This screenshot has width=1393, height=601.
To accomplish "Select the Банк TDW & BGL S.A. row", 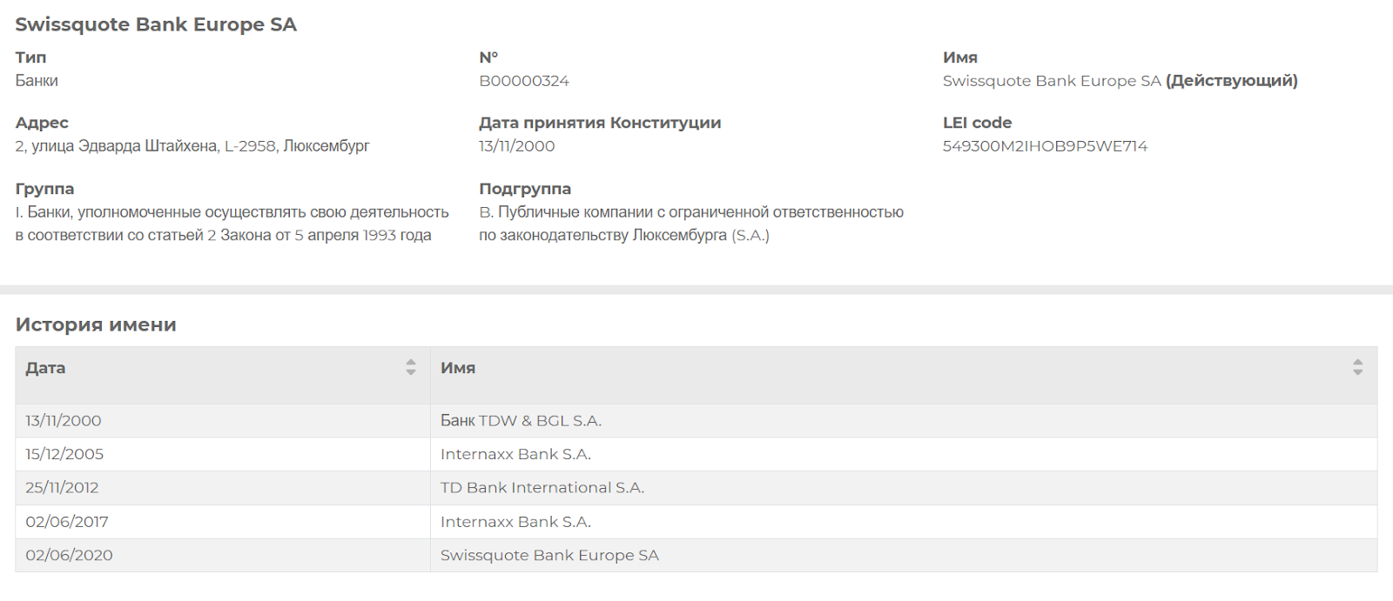I will (521, 421).
